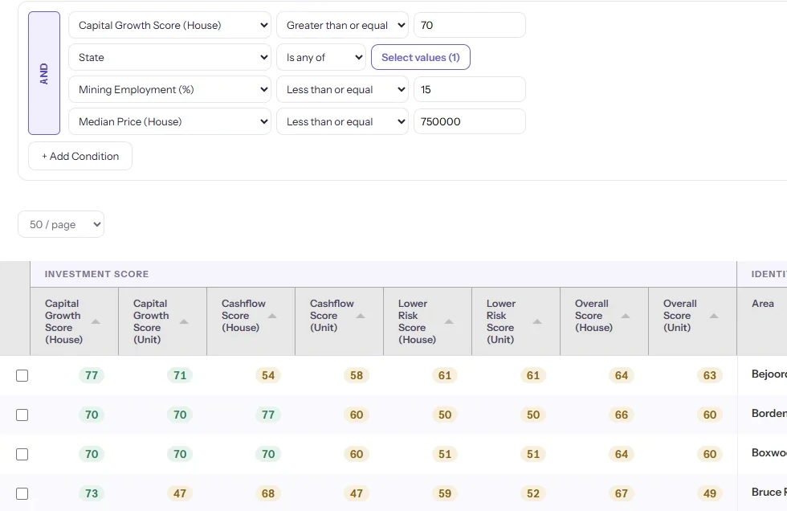Click score 73 in the Bruce row
Image resolution: width=787 pixels, height=511 pixels.
(x=92, y=493)
